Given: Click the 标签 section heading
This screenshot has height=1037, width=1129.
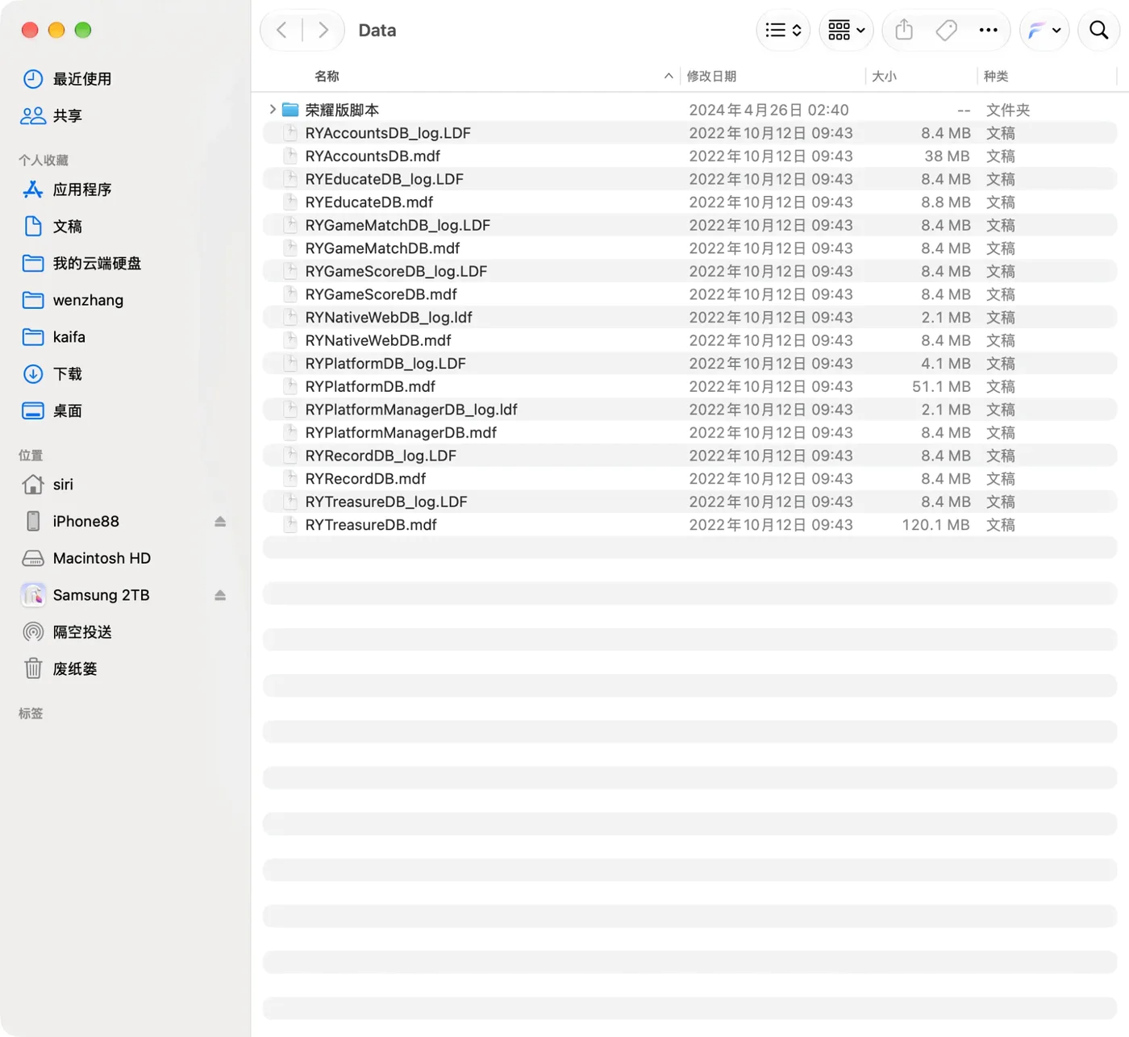Looking at the screenshot, I should (x=31, y=713).
